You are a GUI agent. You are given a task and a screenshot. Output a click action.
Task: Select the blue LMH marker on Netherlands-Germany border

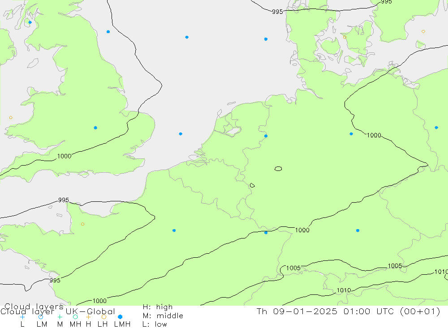tap(266, 136)
